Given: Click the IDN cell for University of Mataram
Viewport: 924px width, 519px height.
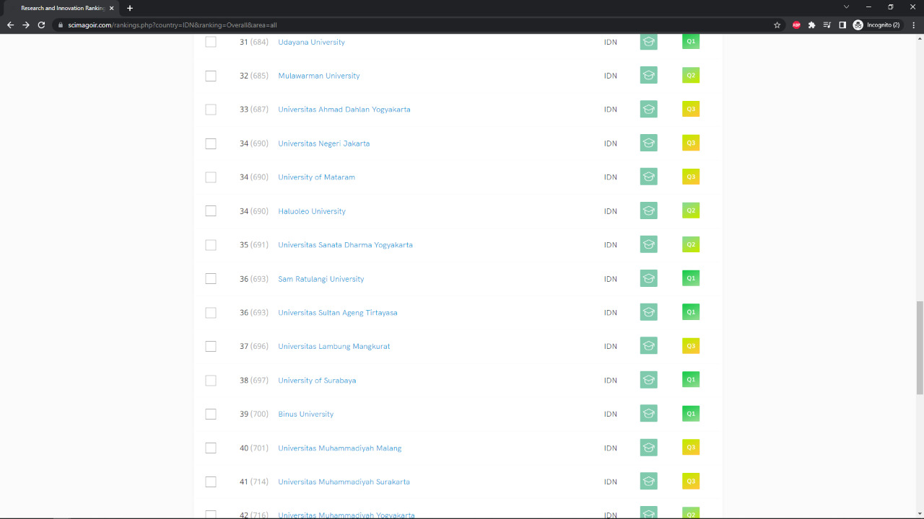Looking at the screenshot, I should (x=611, y=177).
